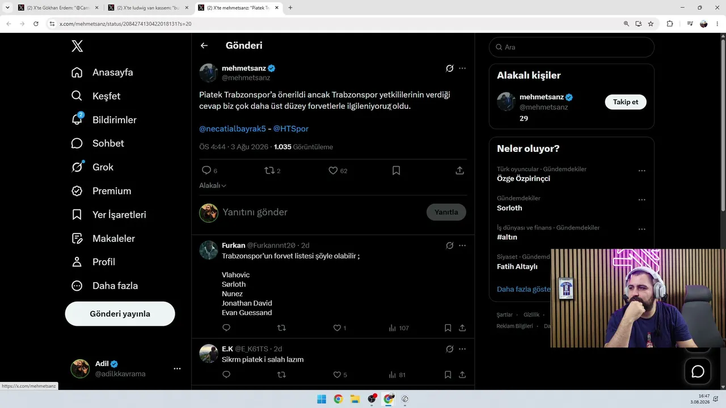This screenshot has width=726, height=408.
Task: Open the Chrome extensions puzzle icon
Action: coord(670,24)
